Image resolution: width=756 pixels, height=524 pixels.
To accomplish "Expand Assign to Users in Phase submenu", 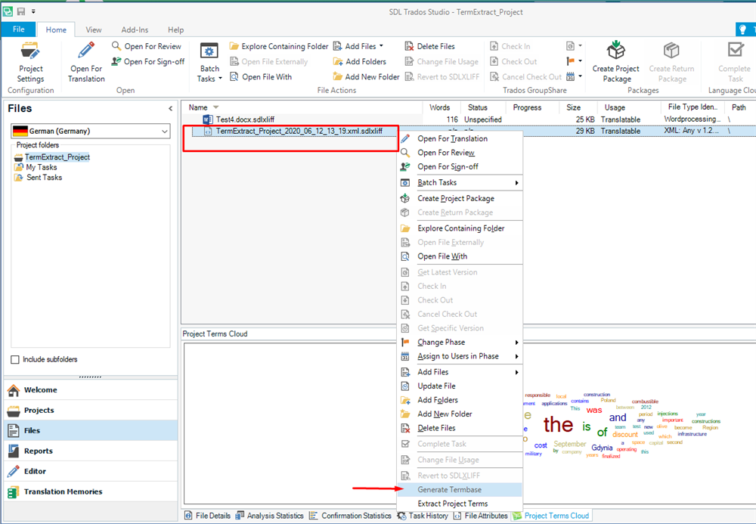I will point(460,356).
